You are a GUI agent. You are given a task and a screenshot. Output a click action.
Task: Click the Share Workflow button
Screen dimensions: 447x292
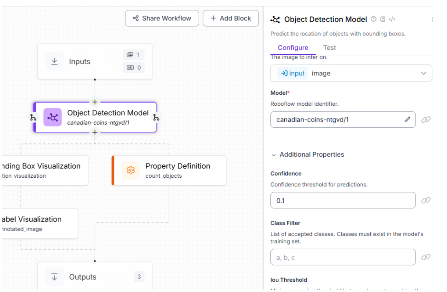tap(162, 18)
